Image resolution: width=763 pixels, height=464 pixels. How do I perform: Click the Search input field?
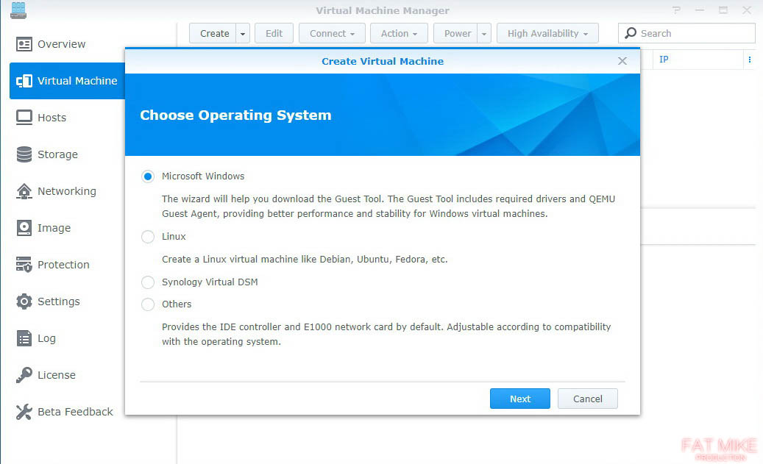pyautogui.click(x=686, y=33)
